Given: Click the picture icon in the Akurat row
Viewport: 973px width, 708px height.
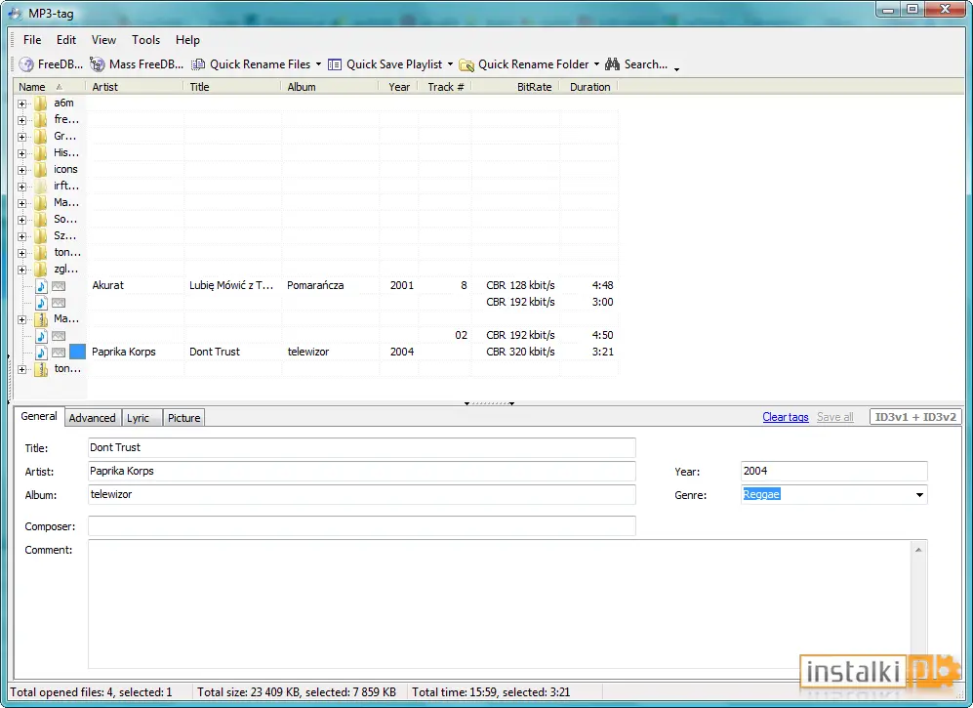Looking at the screenshot, I should pos(59,286).
